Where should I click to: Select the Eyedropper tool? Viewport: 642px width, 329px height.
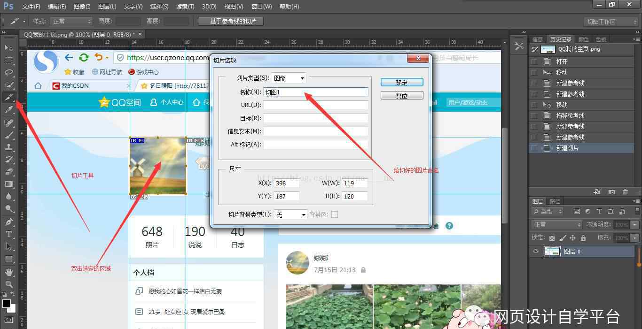pyautogui.click(x=9, y=110)
